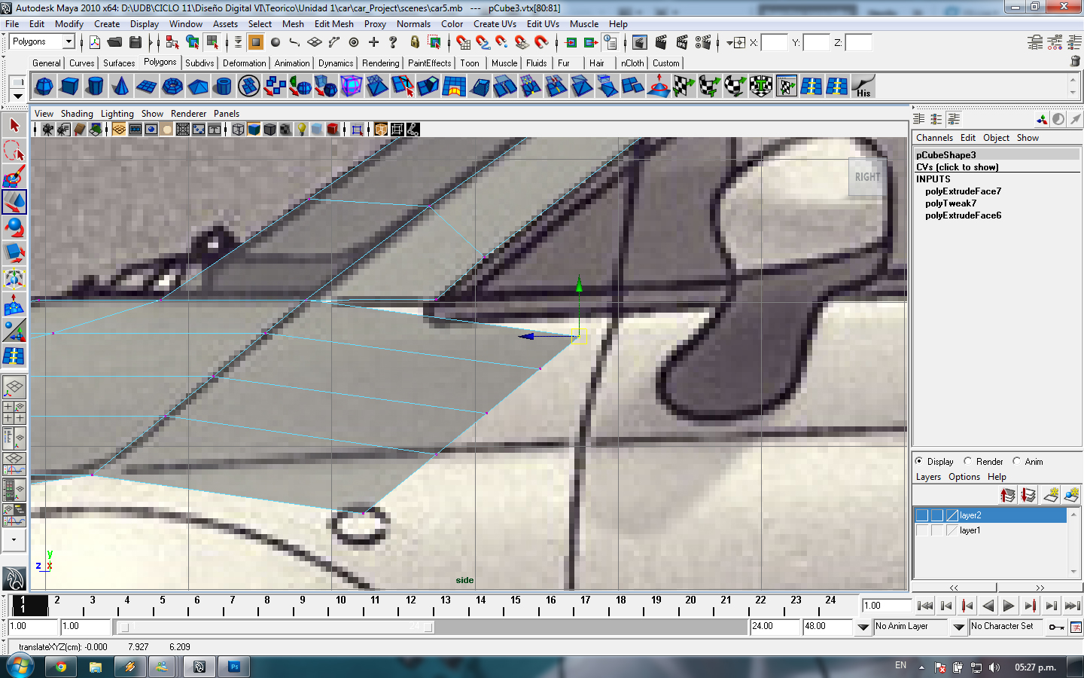Open the shelf options arrow menu

tap(18, 96)
